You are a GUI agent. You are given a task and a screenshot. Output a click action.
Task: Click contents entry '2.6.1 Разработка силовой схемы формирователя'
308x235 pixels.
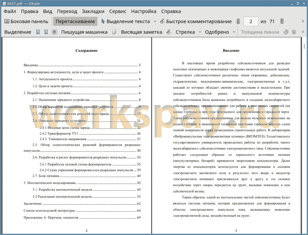tap(90, 164)
